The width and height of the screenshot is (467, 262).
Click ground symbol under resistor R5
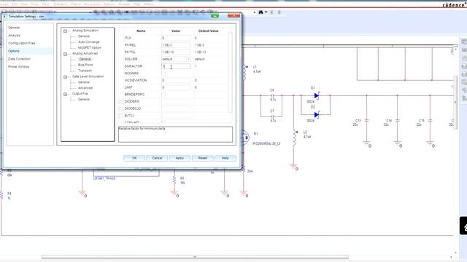pos(174,193)
